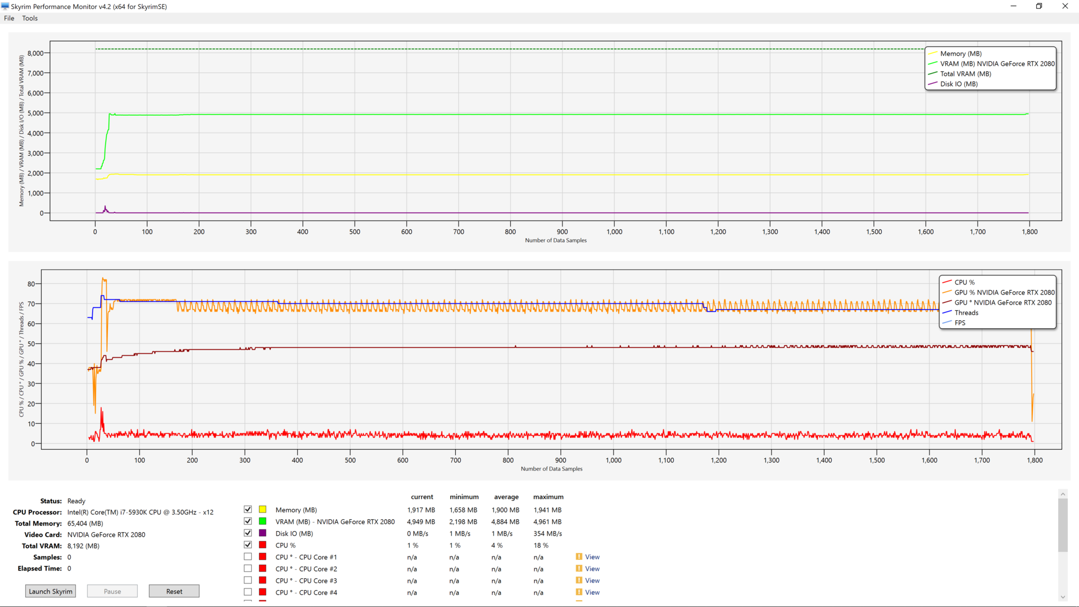The width and height of the screenshot is (1079, 607).
Task: Pick the red CPU Core #3 color swatch
Action: click(x=262, y=580)
